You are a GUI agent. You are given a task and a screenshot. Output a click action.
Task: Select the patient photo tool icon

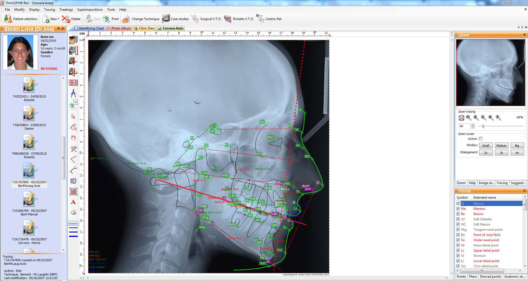click(x=73, y=40)
